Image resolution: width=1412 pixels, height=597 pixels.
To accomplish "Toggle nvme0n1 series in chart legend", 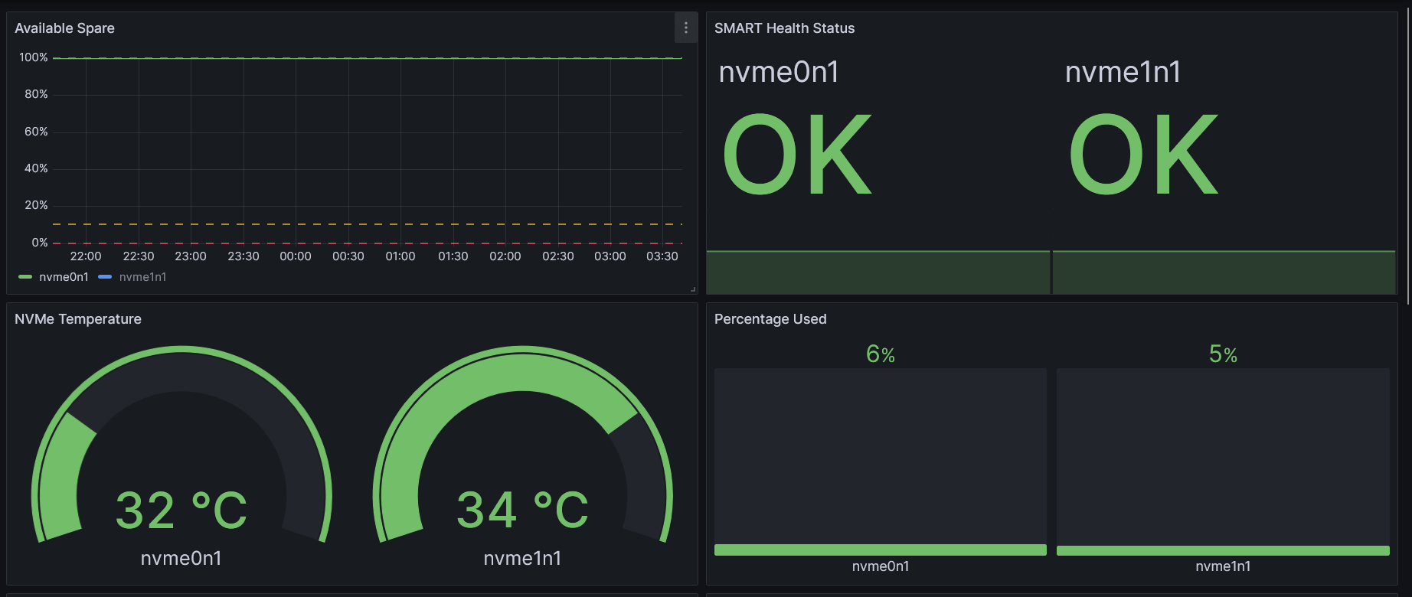I will click(x=64, y=277).
